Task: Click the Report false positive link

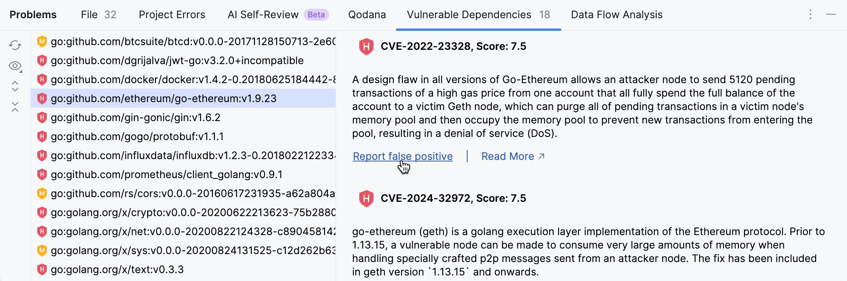Action: coord(402,156)
